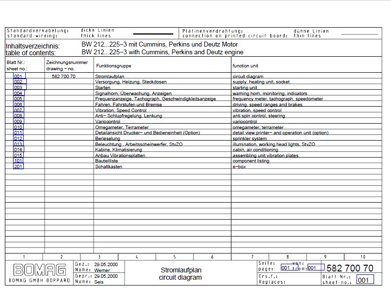Follow sheet link 002 for Versorgung, Heizung

tap(20, 81)
